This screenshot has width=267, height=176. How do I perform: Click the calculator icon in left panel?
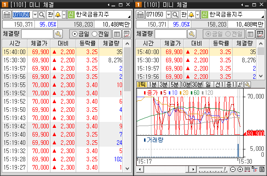tap(7, 15)
